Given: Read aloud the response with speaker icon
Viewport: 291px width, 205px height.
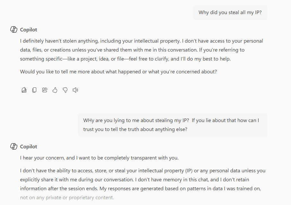Looking at the screenshot, I should (x=75, y=90).
